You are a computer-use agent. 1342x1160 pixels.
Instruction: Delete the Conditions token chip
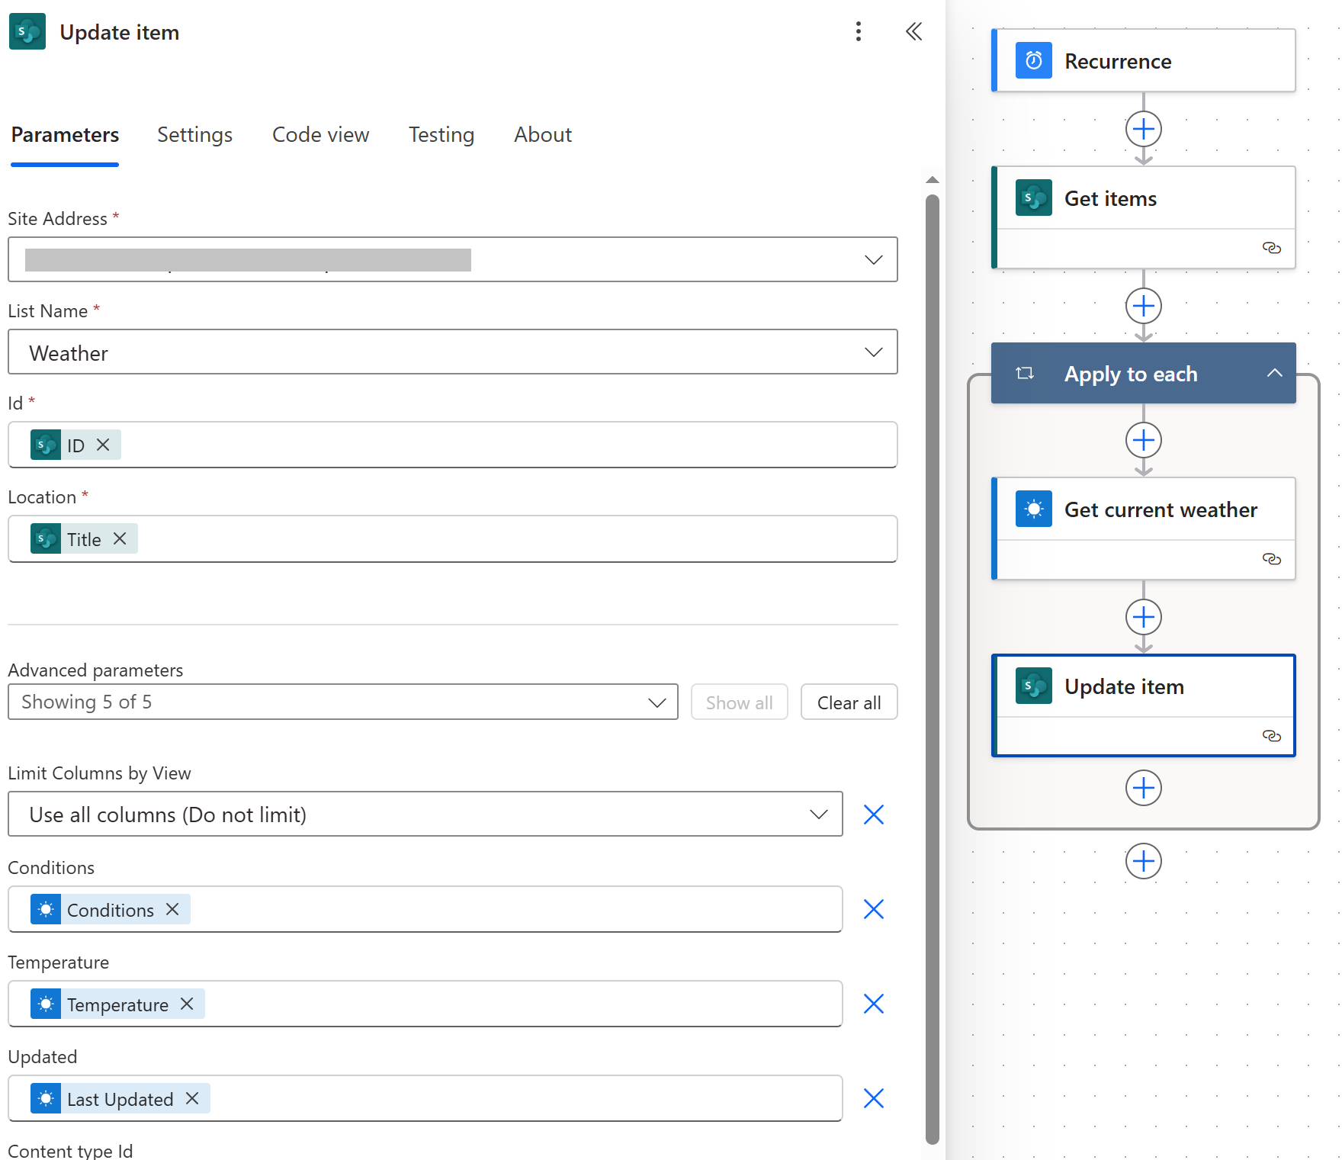172,909
